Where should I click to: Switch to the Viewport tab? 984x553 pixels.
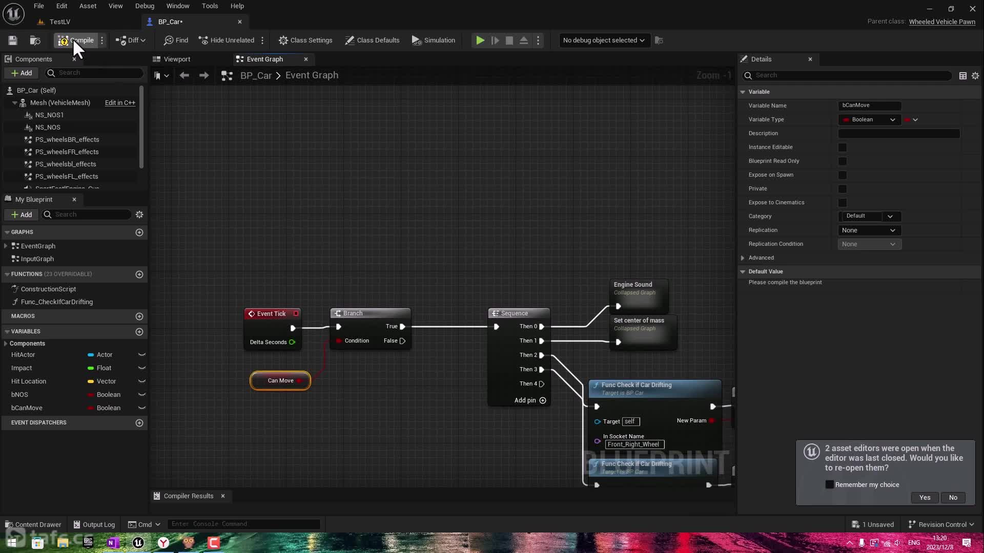[x=176, y=59]
